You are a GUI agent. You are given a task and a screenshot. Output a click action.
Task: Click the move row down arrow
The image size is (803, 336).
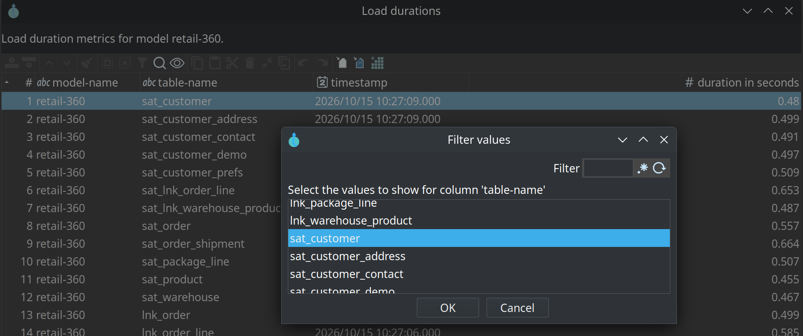(x=67, y=63)
